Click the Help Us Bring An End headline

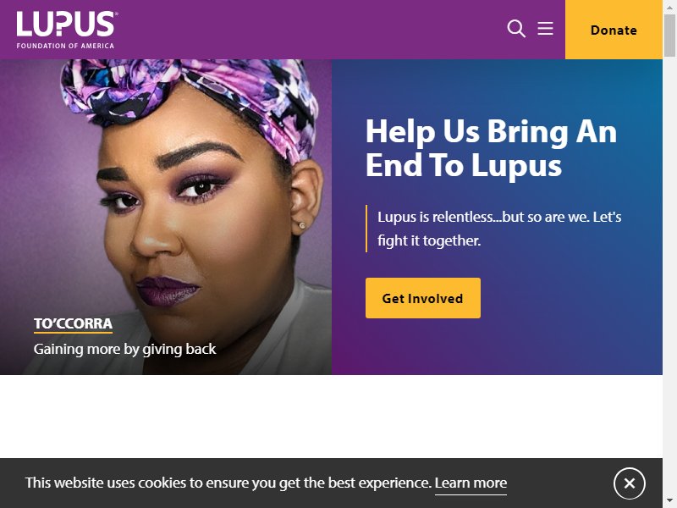[492, 148]
